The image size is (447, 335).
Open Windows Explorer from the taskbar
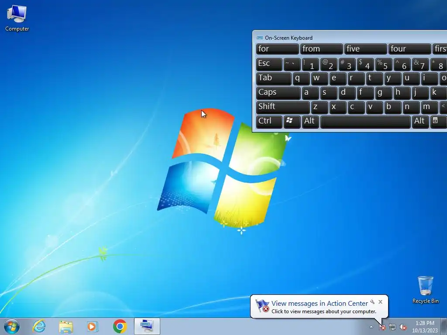tap(66, 326)
